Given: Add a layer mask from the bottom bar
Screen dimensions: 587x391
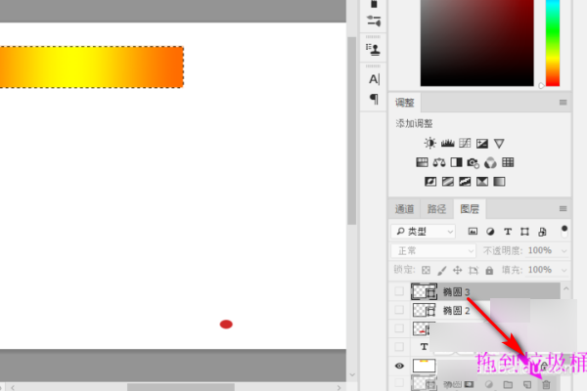Looking at the screenshot, I should click(x=469, y=384).
